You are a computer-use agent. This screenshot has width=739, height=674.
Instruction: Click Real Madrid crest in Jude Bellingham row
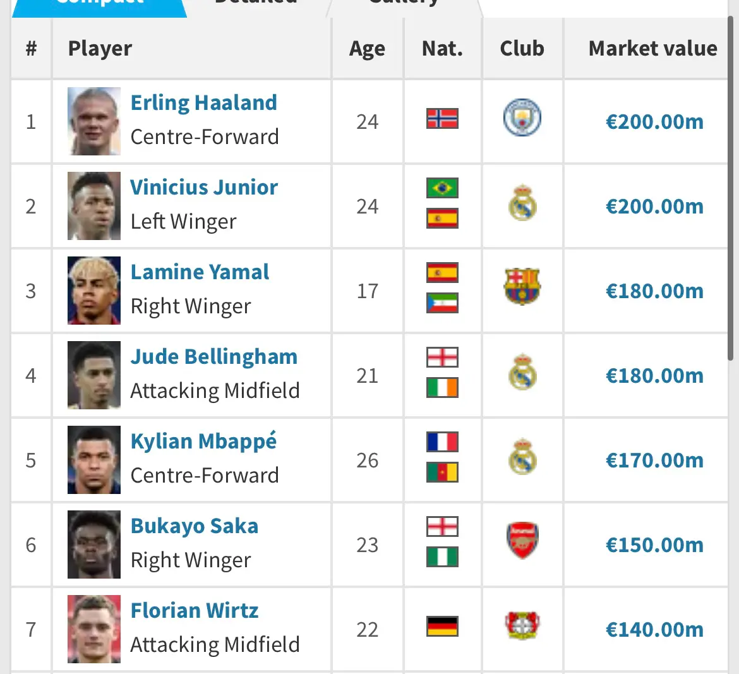pyautogui.click(x=522, y=372)
